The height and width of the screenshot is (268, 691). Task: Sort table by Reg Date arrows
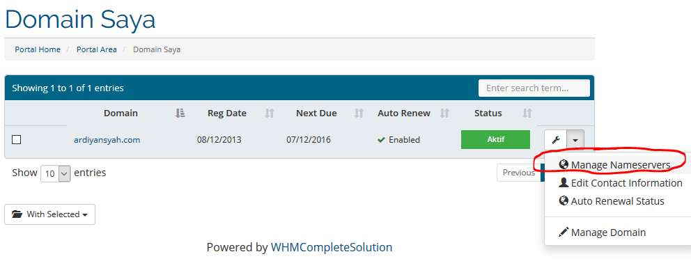coord(270,113)
